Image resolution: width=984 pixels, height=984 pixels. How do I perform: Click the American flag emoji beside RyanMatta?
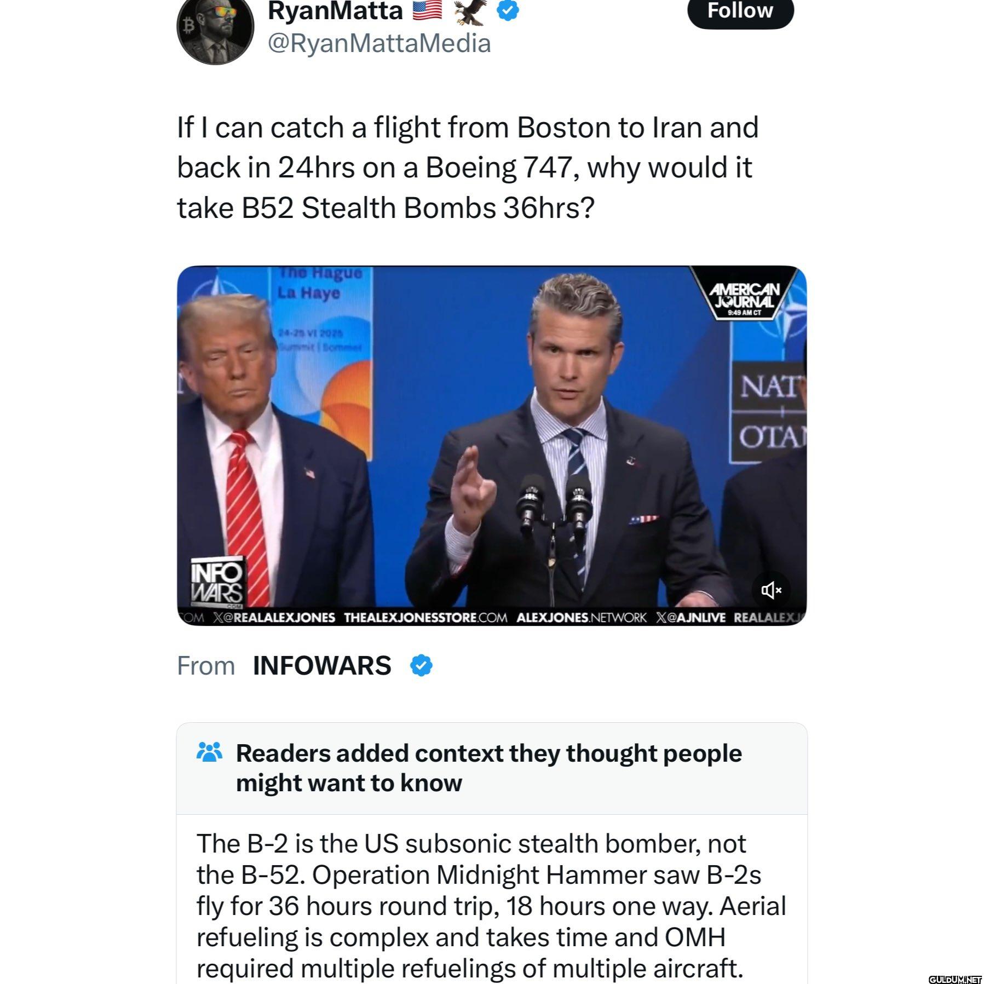pyautogui.click(x=427, y=10)
